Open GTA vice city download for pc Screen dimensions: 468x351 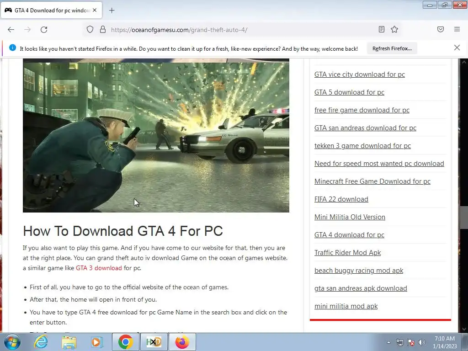tap(359, 74)
